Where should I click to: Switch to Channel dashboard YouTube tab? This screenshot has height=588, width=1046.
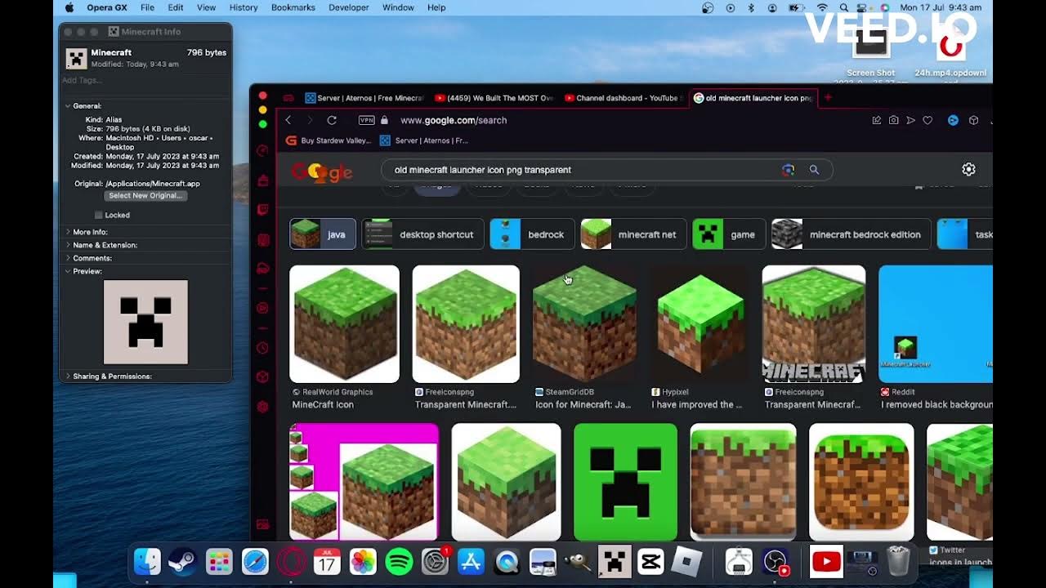pyautogui.click(x=622, y=98)
